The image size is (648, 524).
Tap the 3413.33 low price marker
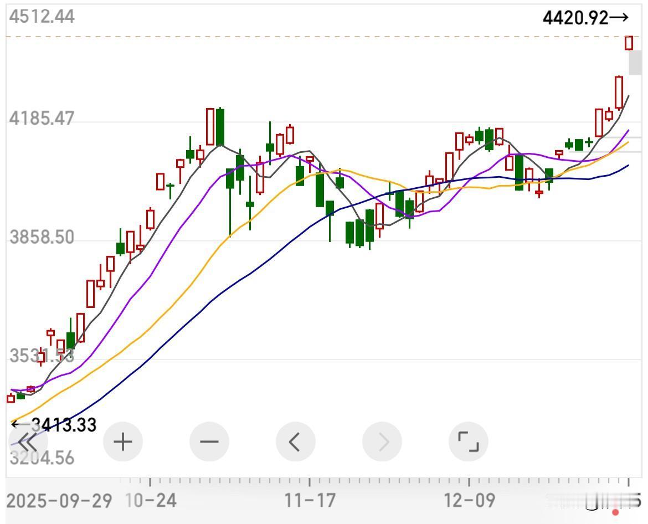tap(54, 425)
